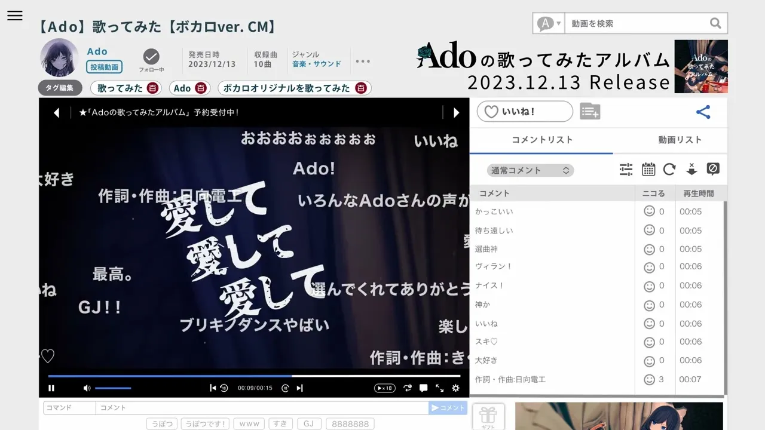Enter fullscreen mode in player

tap(439, 388)
